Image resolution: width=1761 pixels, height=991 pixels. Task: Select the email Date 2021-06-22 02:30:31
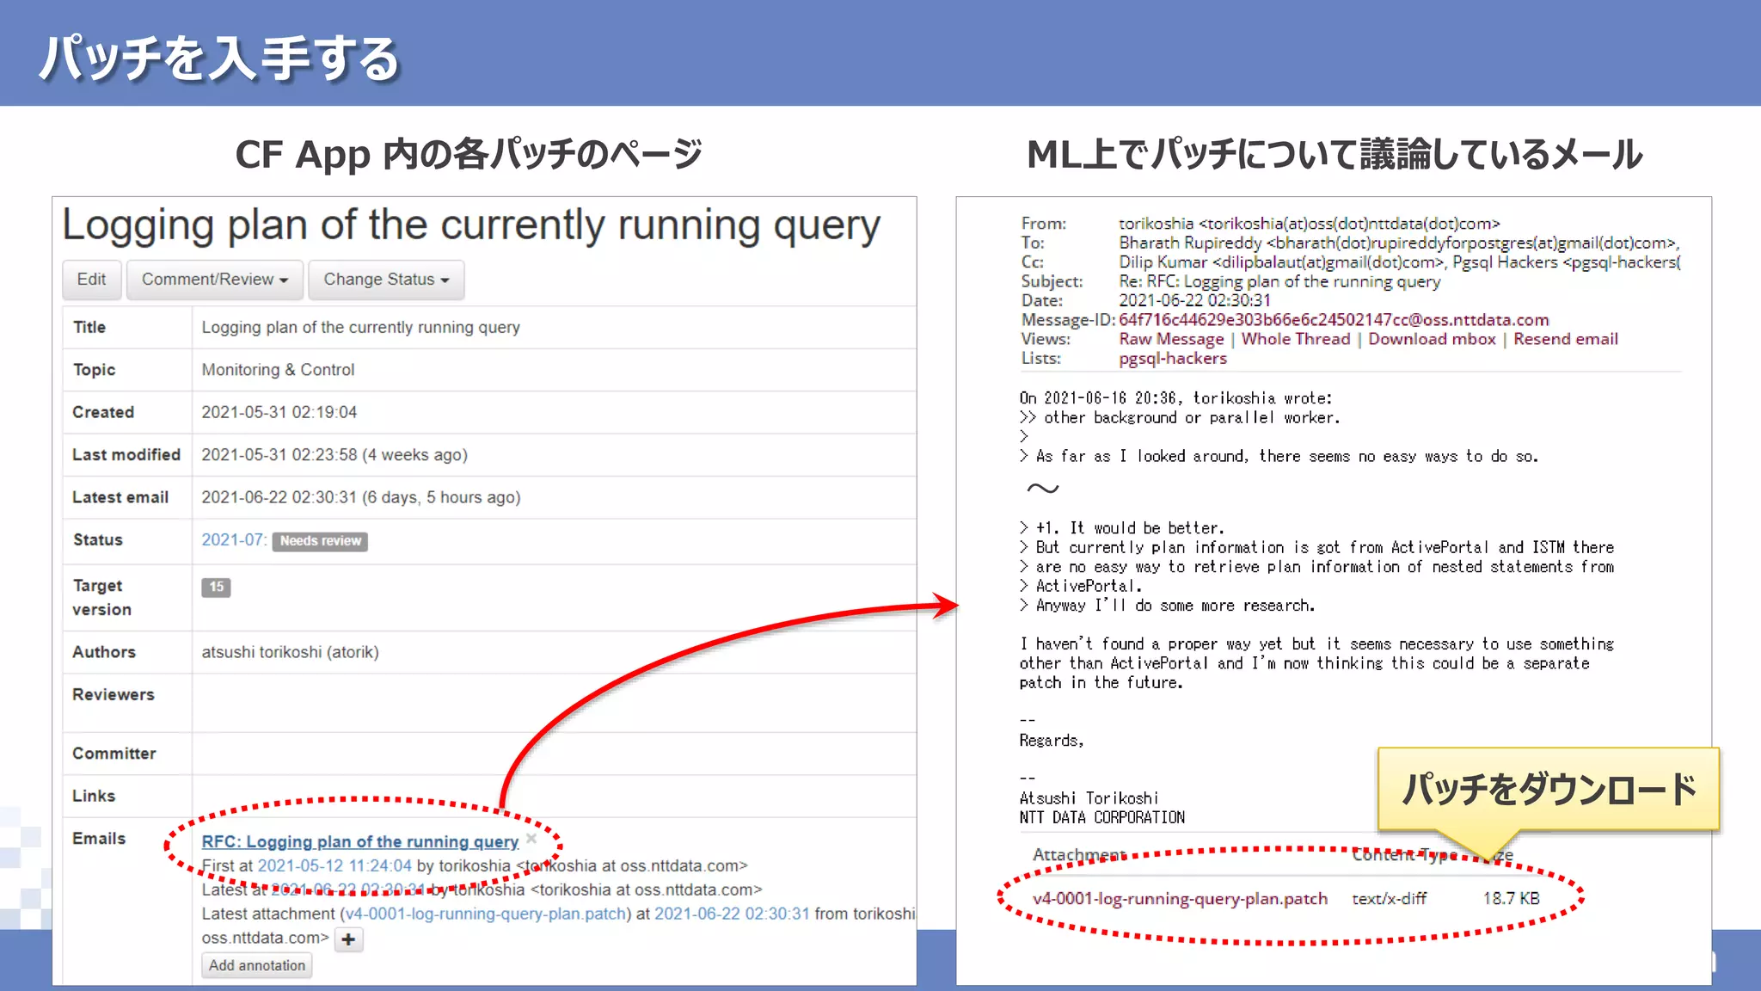click(1194, 300)
